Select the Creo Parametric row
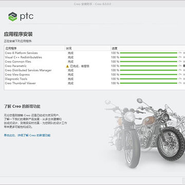The height and width of the screenshot is (185, 185). pyautogui.click(x=95, y=66)
